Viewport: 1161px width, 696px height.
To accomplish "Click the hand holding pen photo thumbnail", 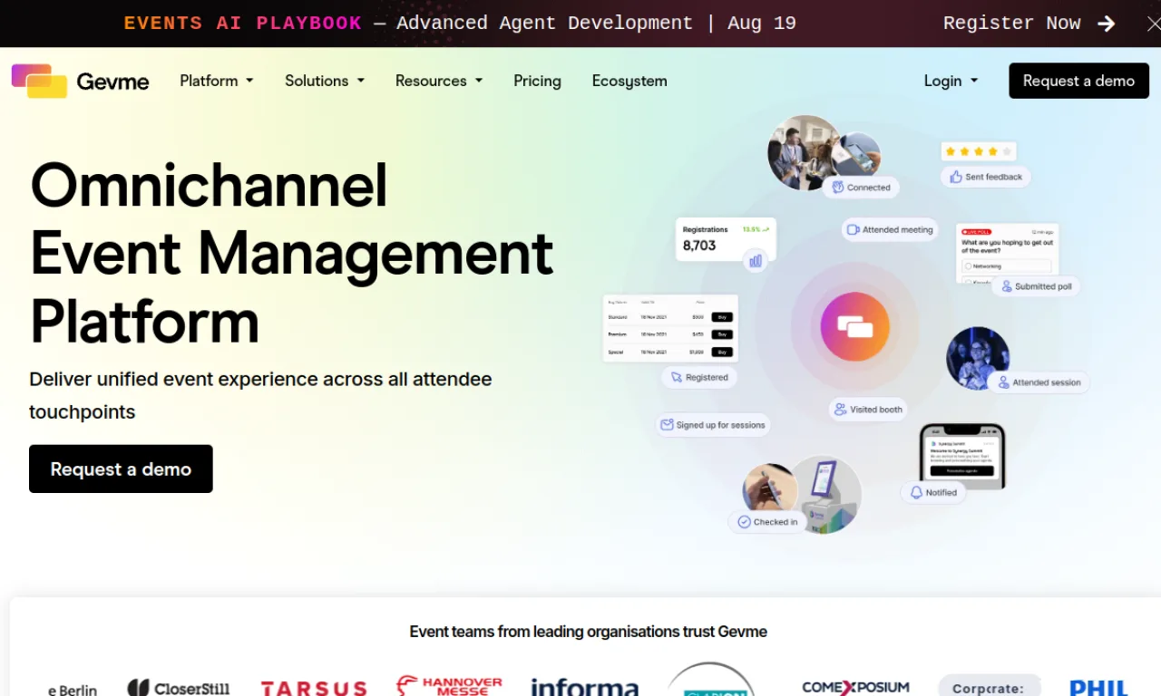I will 769,489.
